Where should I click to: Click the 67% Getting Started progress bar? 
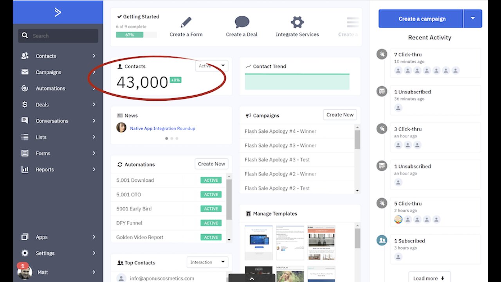point(136,35)
